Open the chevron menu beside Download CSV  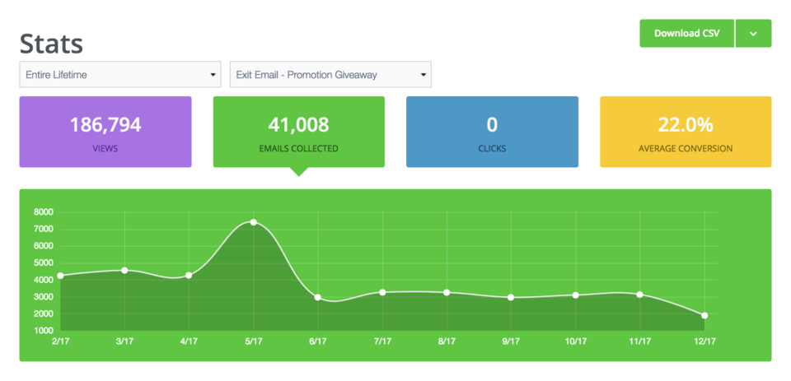(x=753, y=33)
